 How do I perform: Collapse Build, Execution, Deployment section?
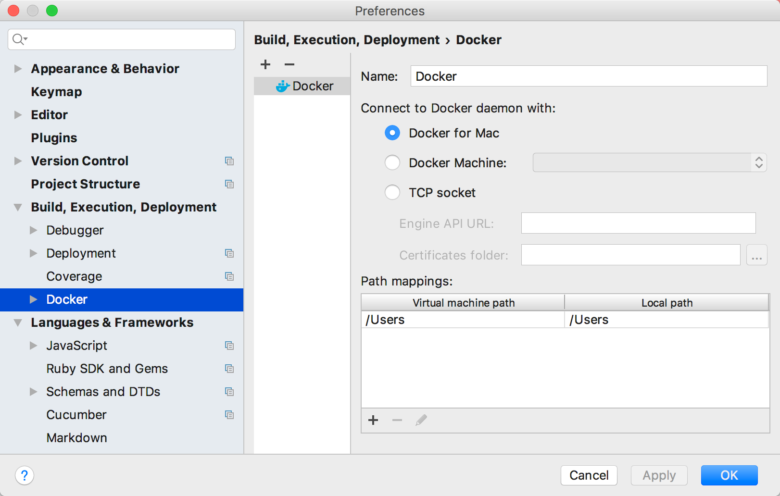point(18,207)
